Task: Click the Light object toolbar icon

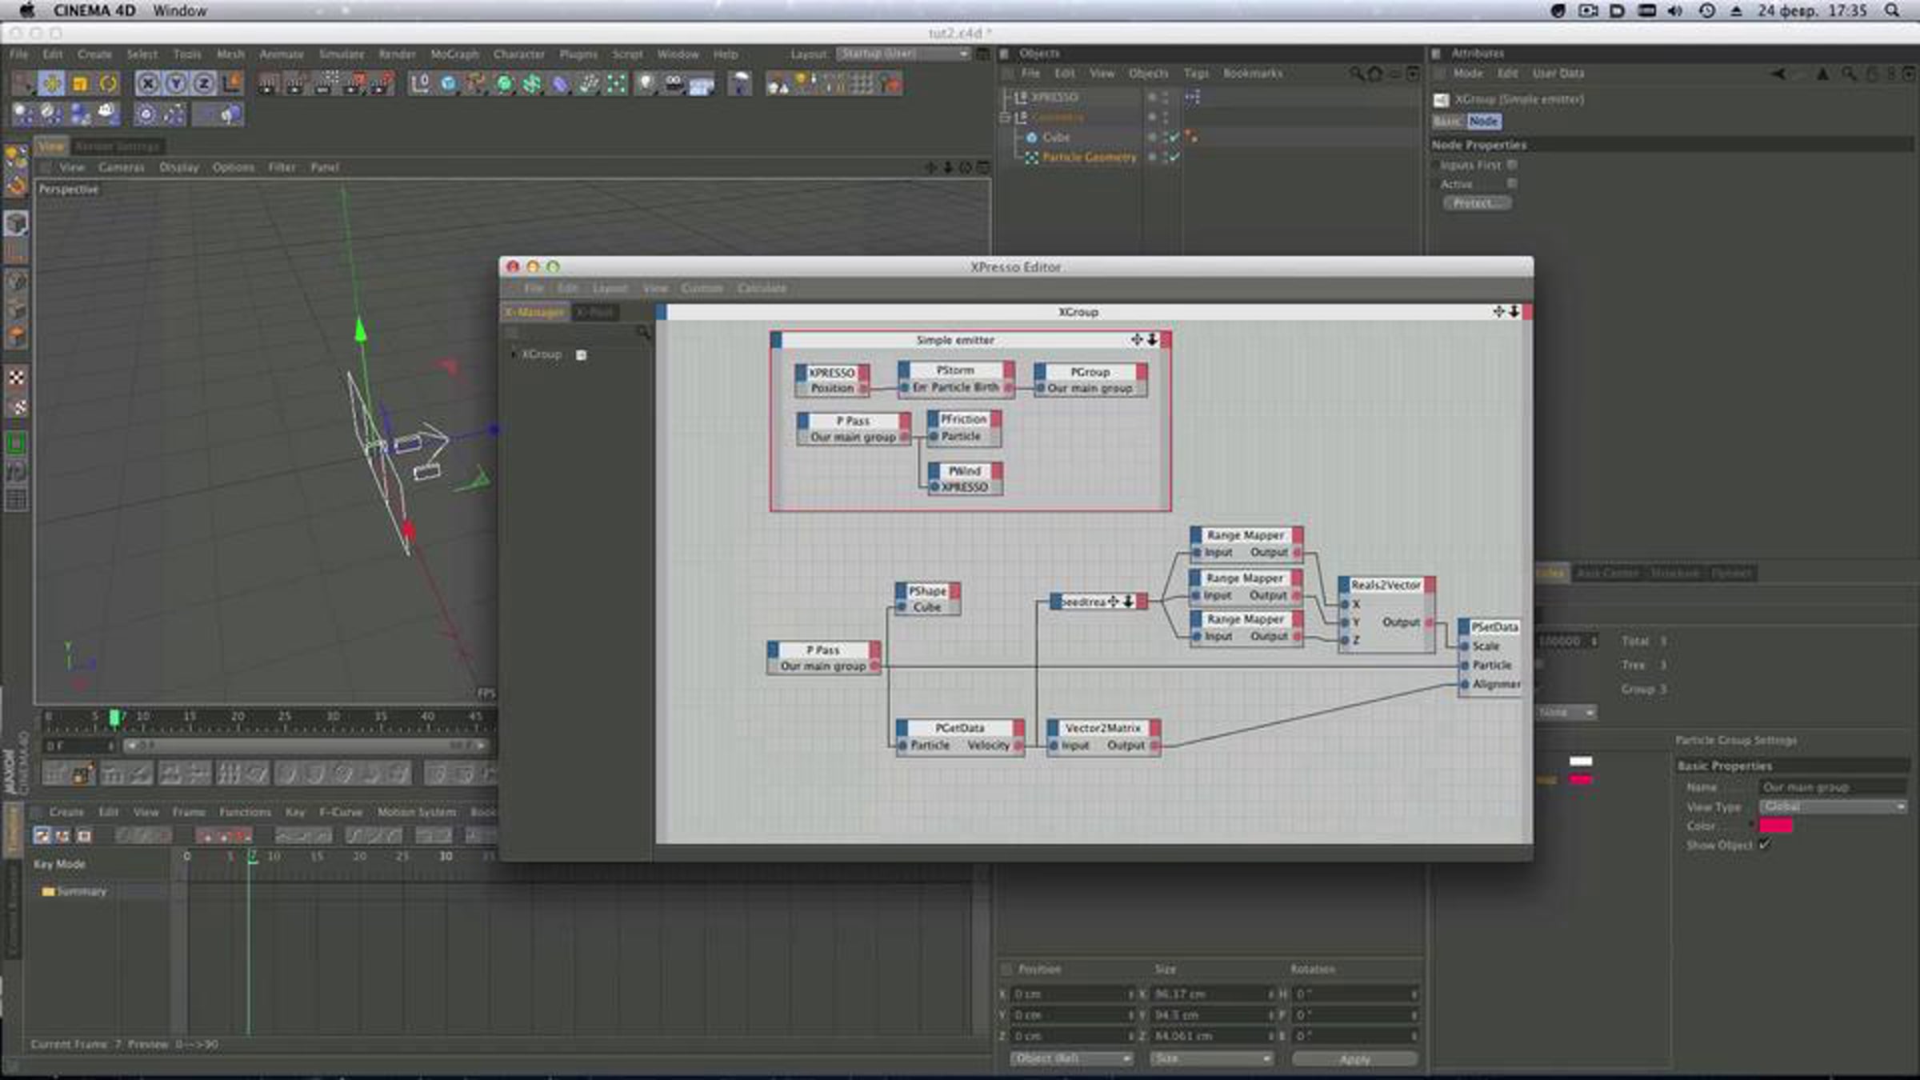Action: click(646, 83)
